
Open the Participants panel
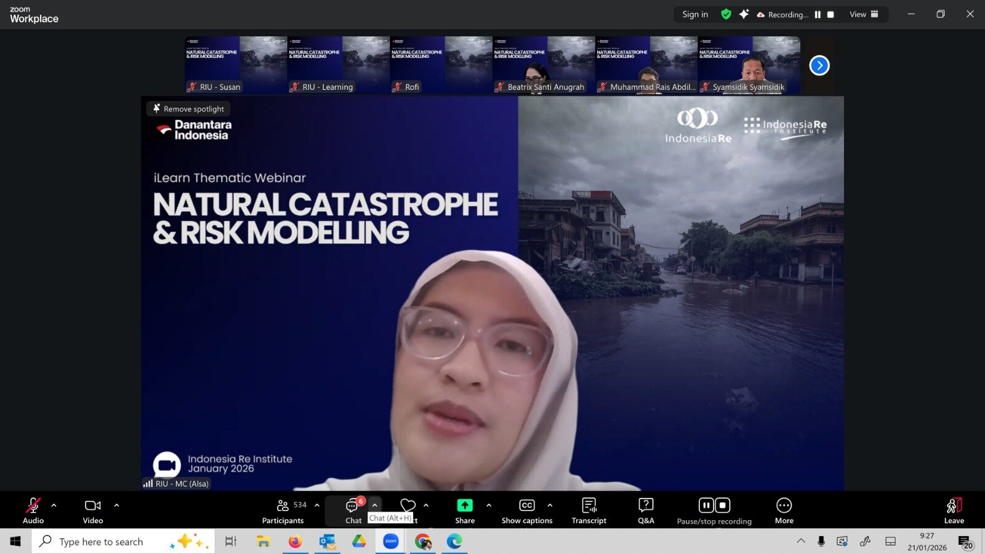tap(283, 511)
